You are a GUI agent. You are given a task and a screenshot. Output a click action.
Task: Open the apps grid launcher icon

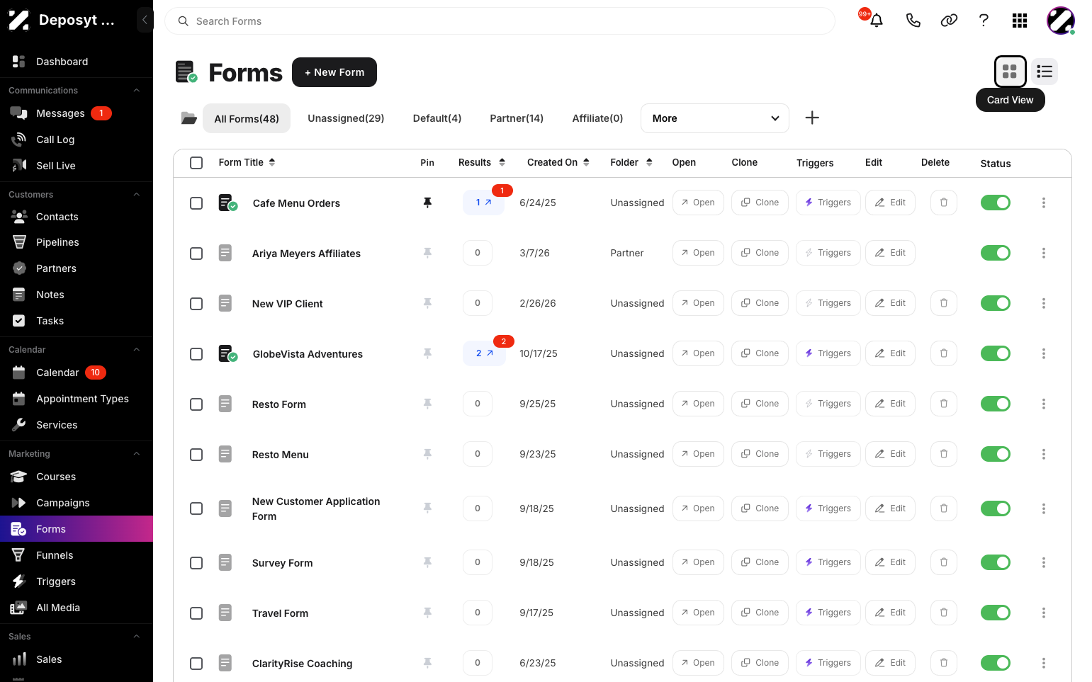[1020, 21]
